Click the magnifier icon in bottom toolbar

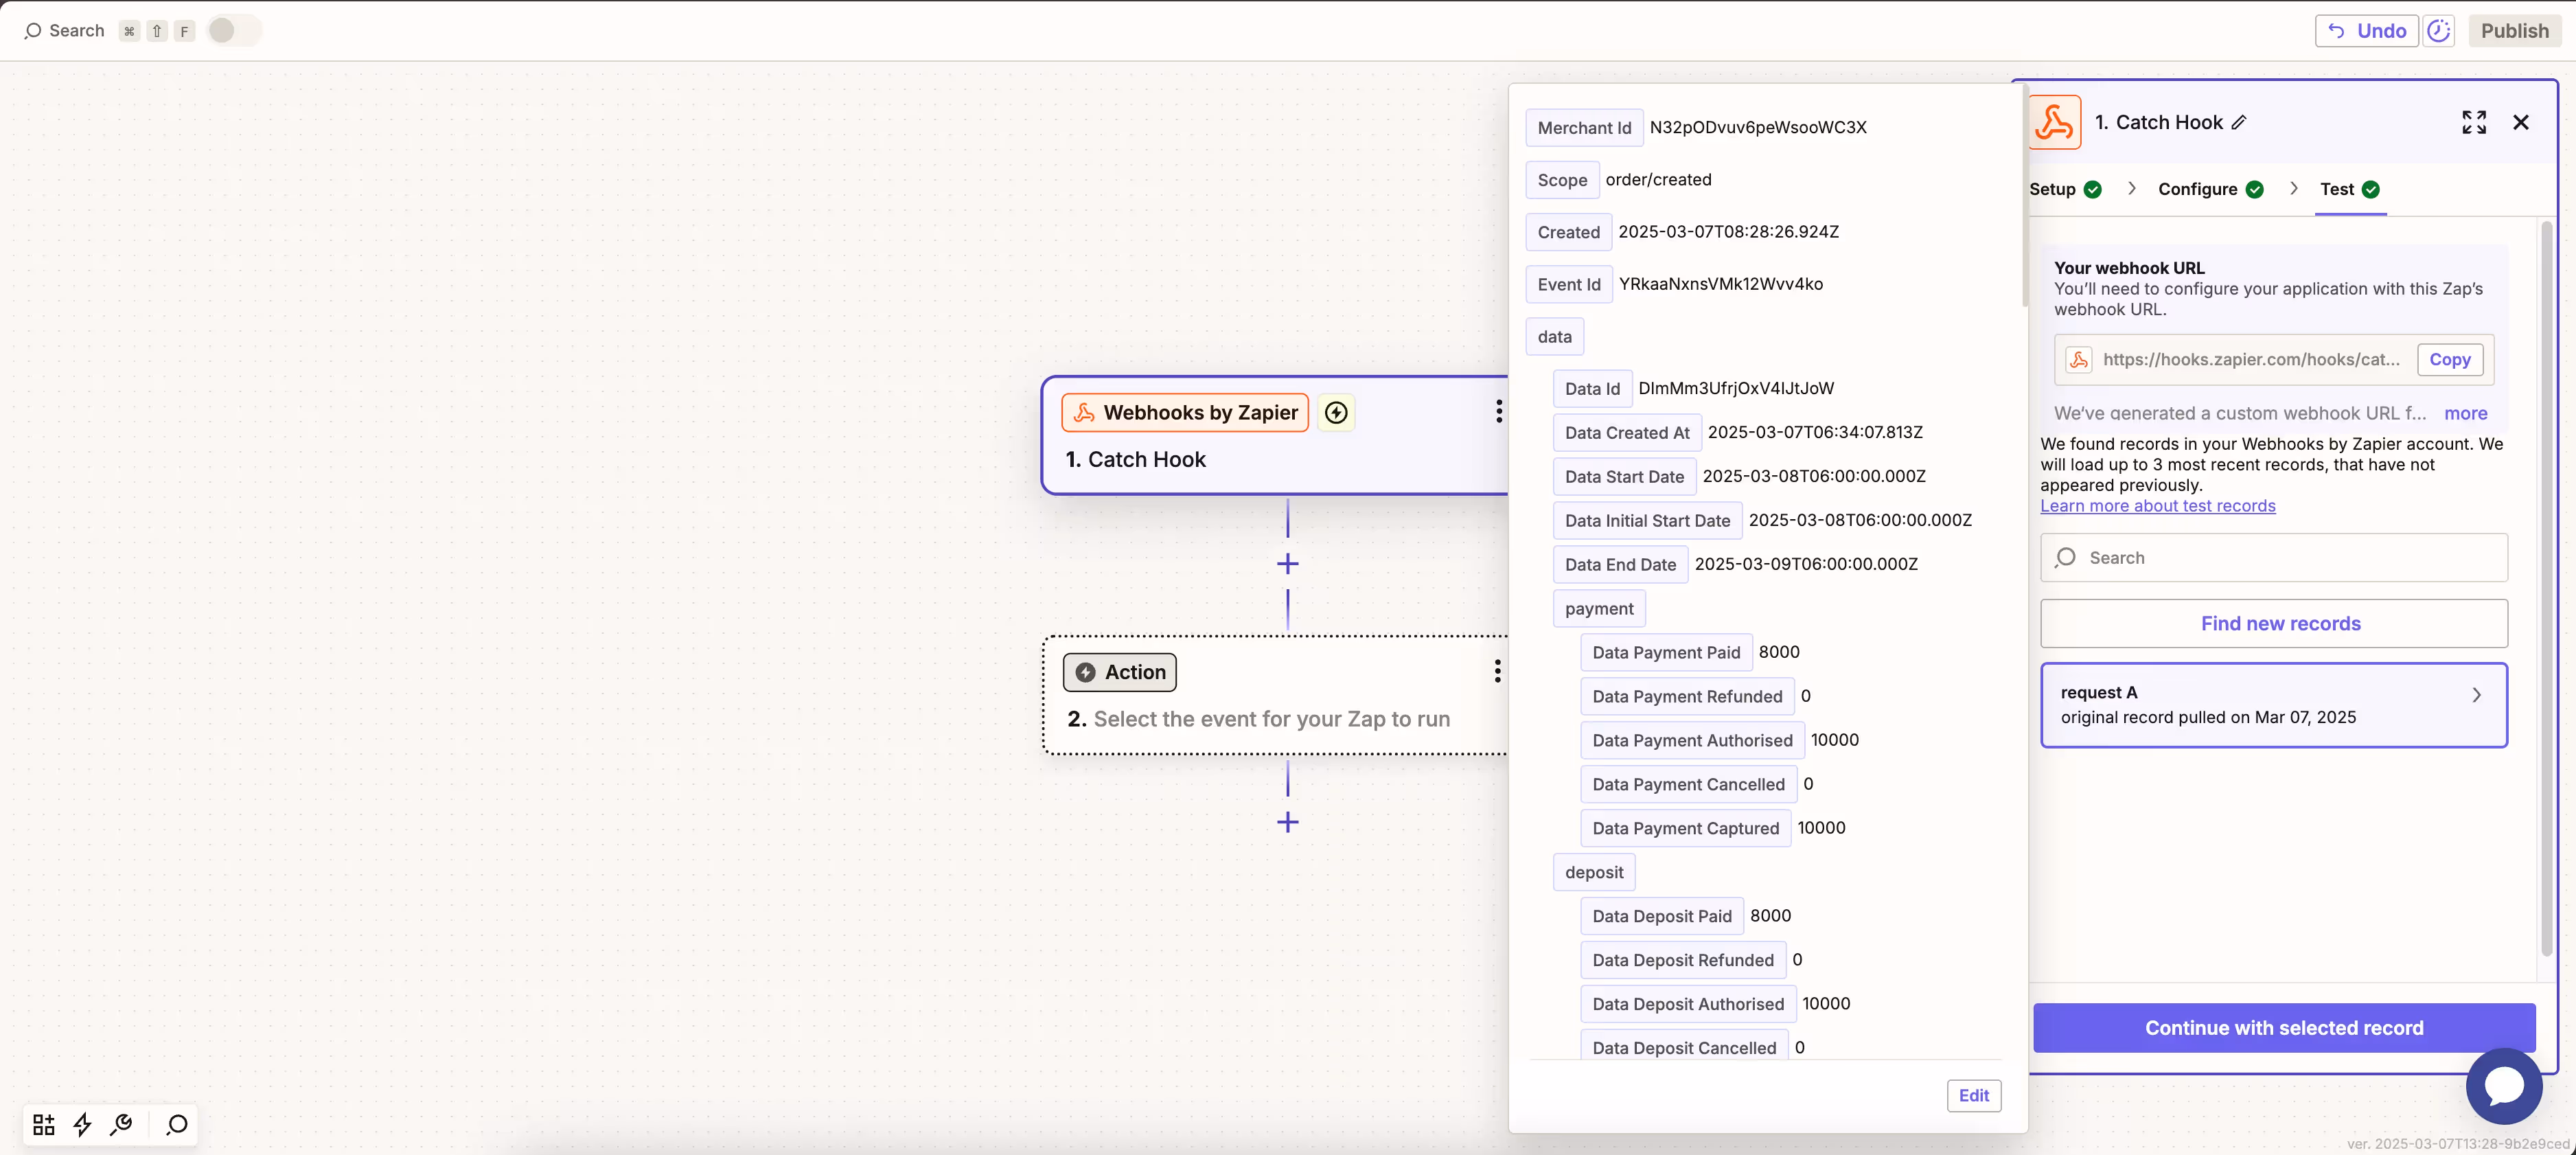pos(177,1125)
